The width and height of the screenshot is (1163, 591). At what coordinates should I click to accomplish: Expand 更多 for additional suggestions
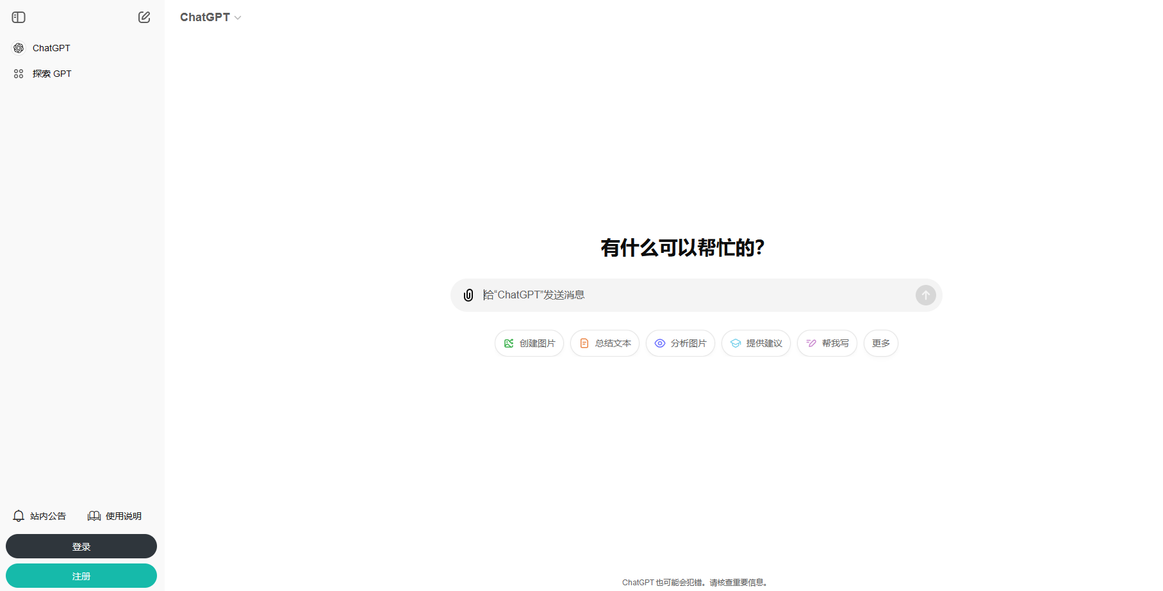(880, 343)
